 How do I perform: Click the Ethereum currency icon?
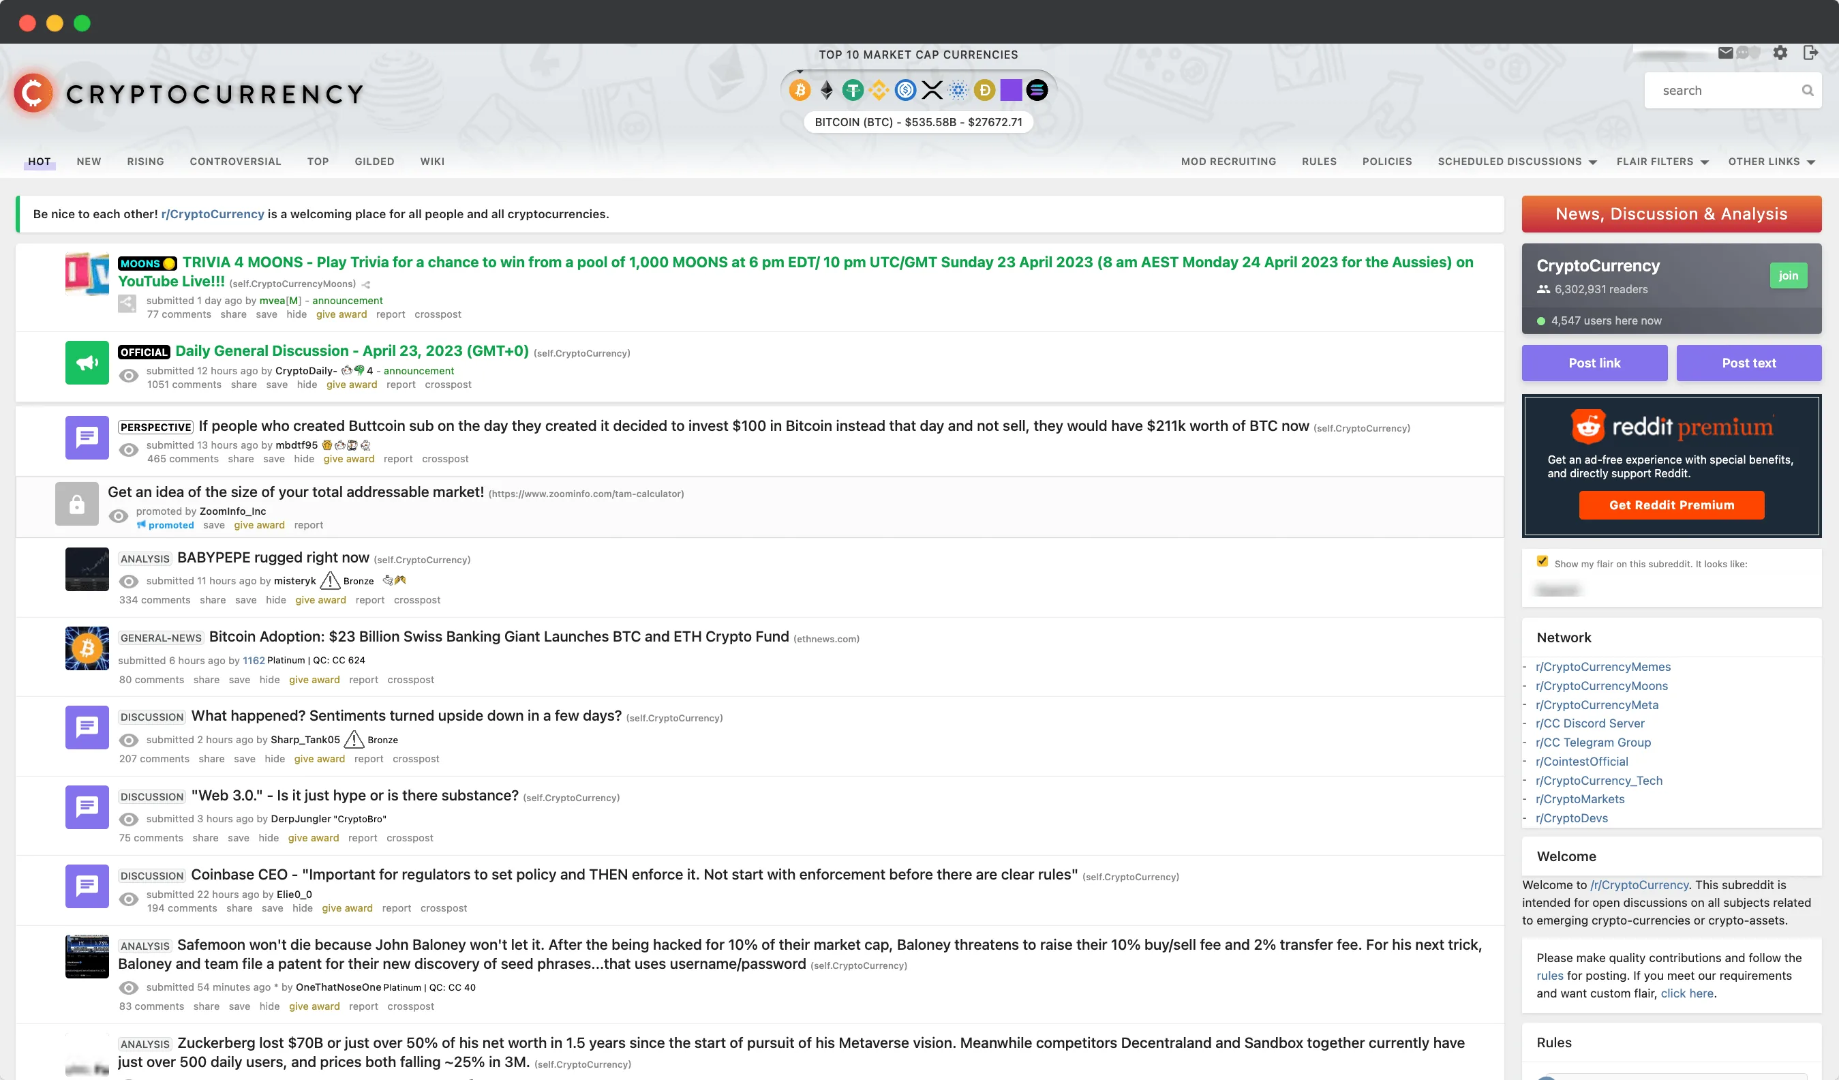pyautogui.click(x=826, y=89)
